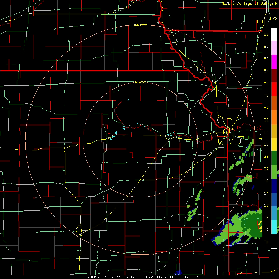The height and width of the screenshot is (279, 279).
Task: Pick the light blue legend swatch
Action: [x=274, y=213]
